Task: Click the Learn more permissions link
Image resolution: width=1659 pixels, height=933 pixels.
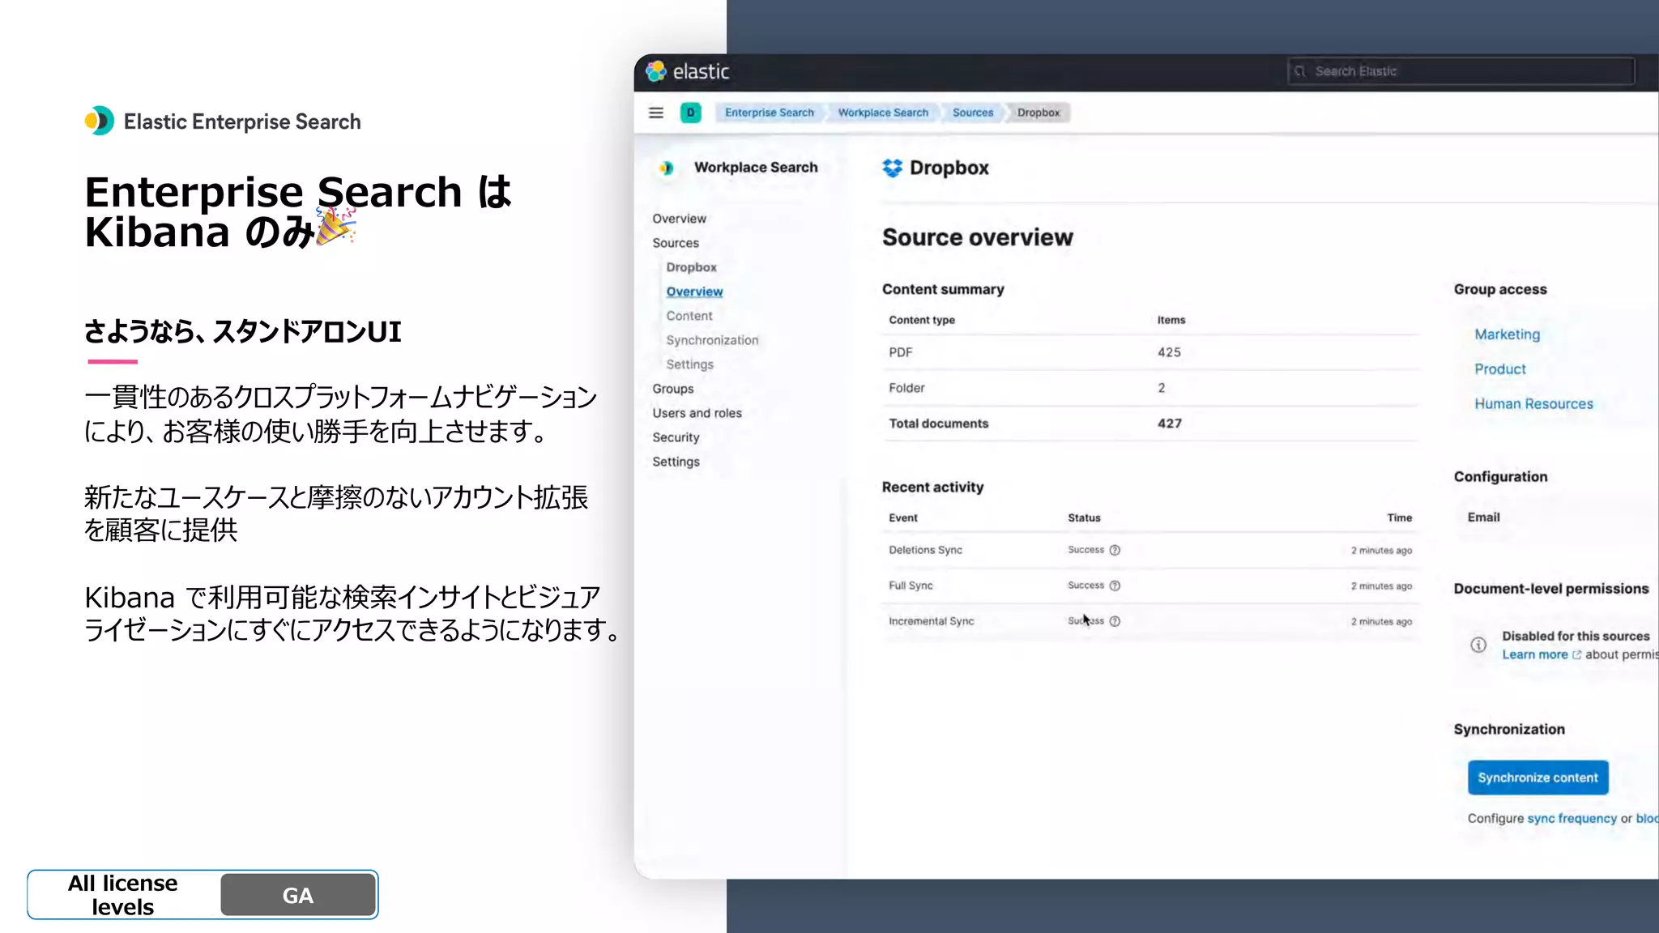Action: coord(1541,654)
